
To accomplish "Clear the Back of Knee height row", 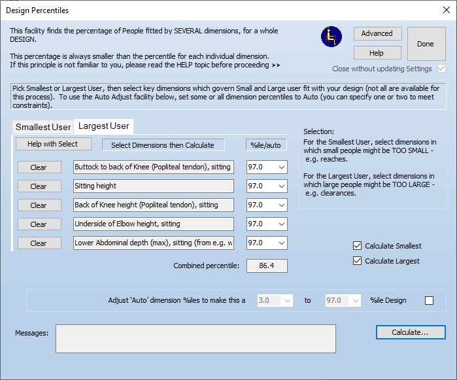I will [39, 205].
